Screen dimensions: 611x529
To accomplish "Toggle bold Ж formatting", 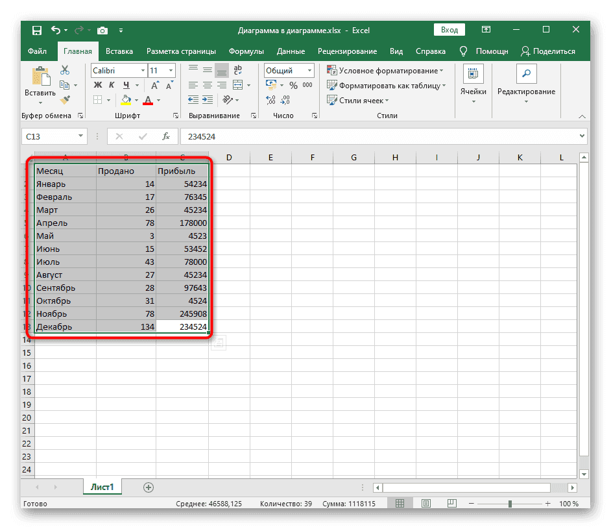I will point(98,85).
